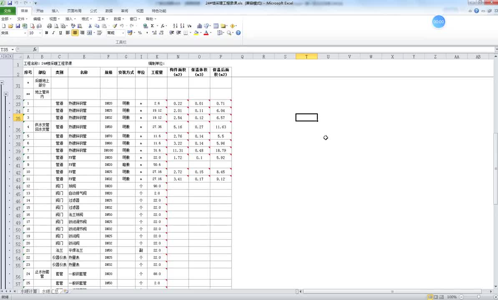Pick the Font Color red A
The width and height of the screenshot is (498, 300).
206,33
